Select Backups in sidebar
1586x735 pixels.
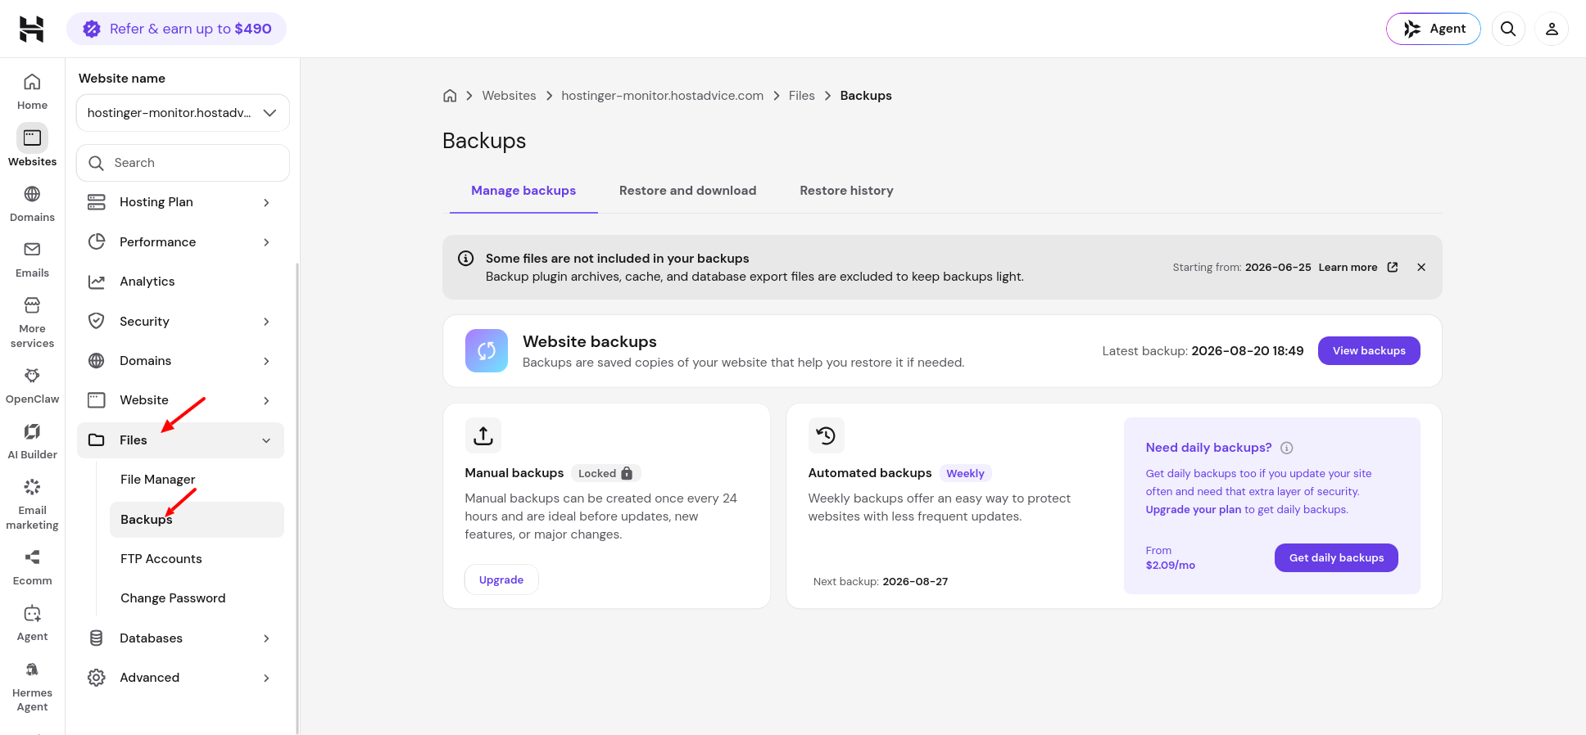[x=197, y=520]
